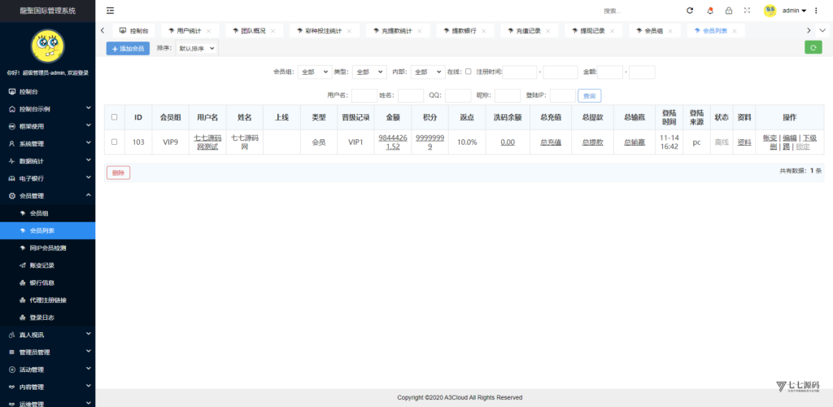Open the 类型 filter dropdown

click(x=369, y=72)
